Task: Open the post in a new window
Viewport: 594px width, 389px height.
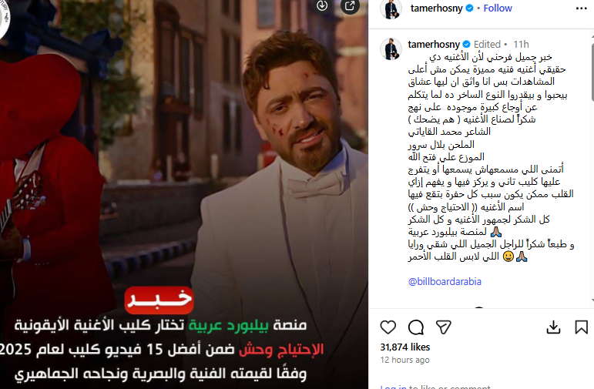Action: click(x=350, y=5)
